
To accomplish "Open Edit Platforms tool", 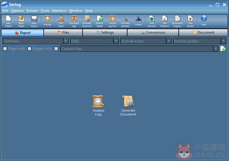I will [x=164, y=21].
